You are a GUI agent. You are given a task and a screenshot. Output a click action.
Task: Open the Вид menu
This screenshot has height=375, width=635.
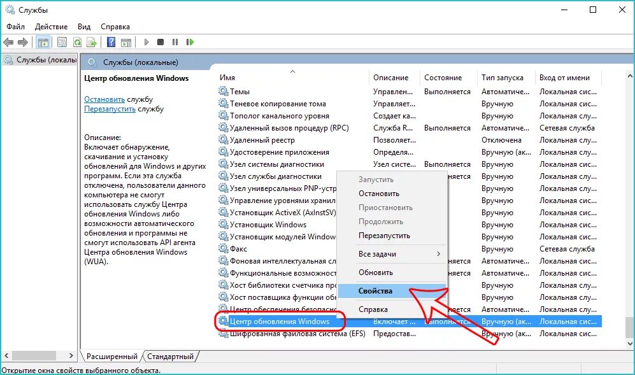84,27
